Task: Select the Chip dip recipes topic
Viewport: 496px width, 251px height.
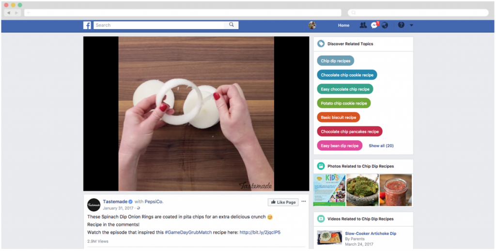Action: [x=336, y=61]
